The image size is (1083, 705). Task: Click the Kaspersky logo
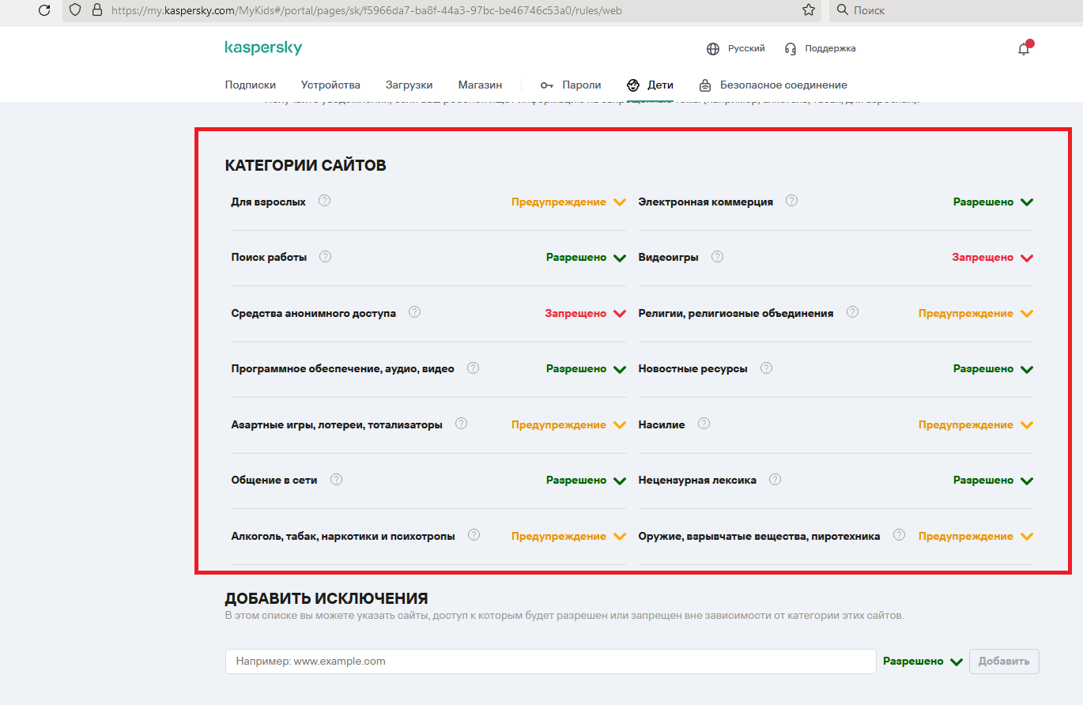coord(263,48)
